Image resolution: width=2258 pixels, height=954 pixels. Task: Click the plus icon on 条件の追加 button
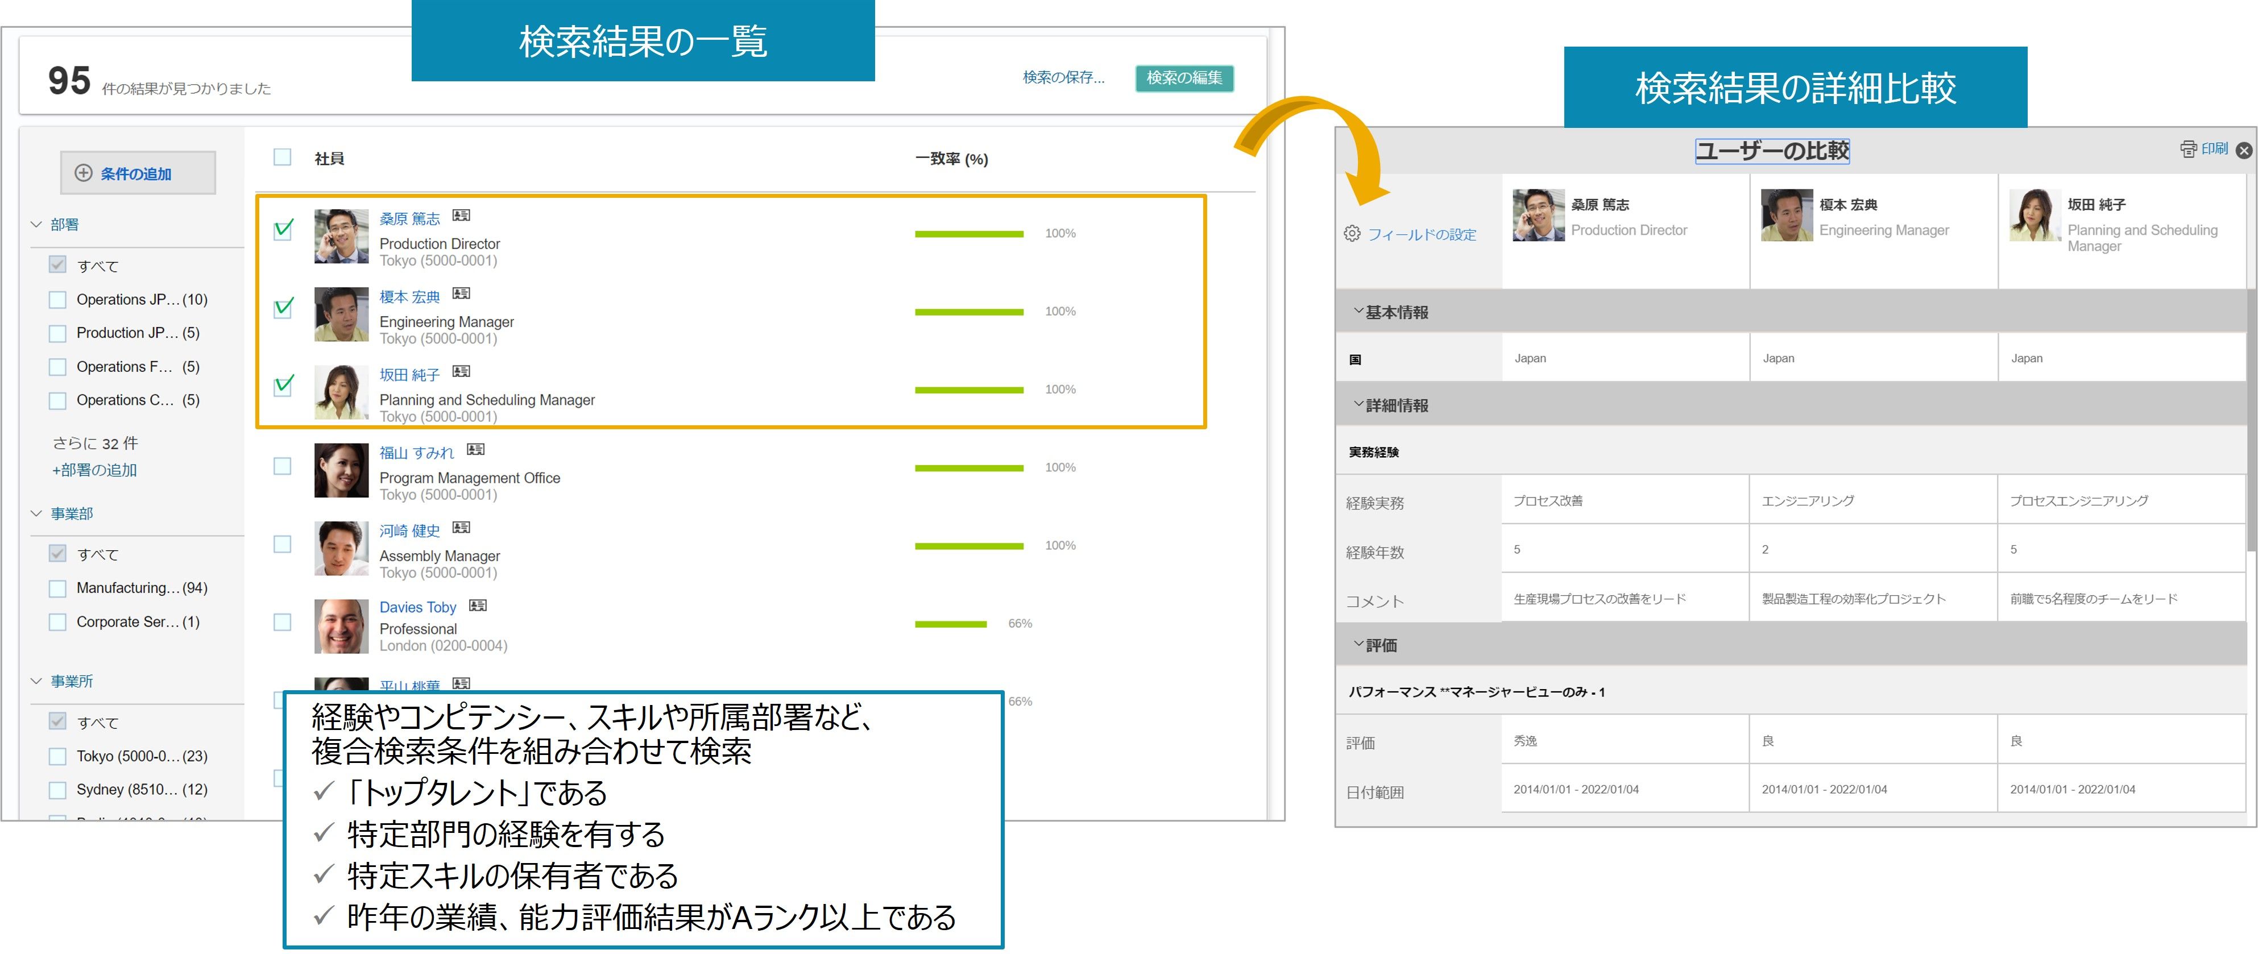pyautogui.click(x=83, y=173)
